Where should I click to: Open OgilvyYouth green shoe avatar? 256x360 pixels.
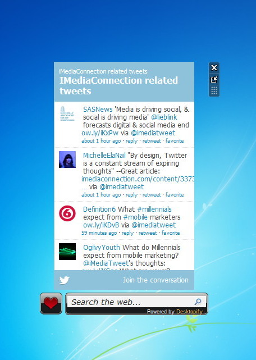click(x=67, y=252)
